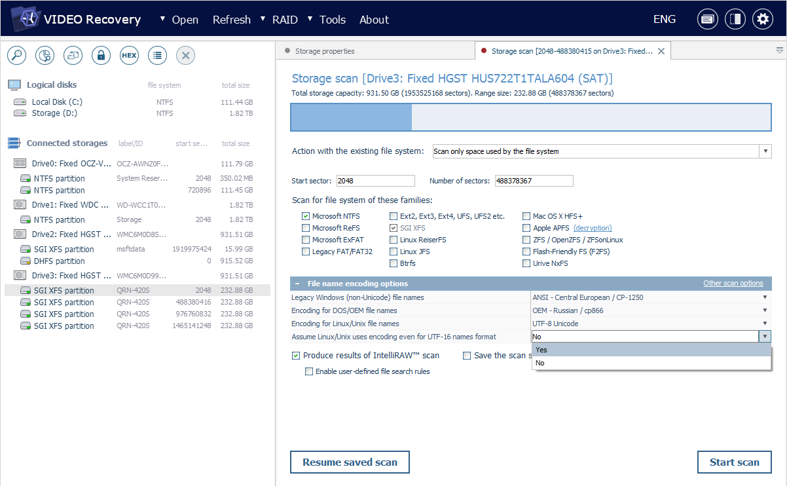The height and width of the screenshot is (486, 787).
Task: Click the magnifier scan storage icon
Action: coord(16,56)
